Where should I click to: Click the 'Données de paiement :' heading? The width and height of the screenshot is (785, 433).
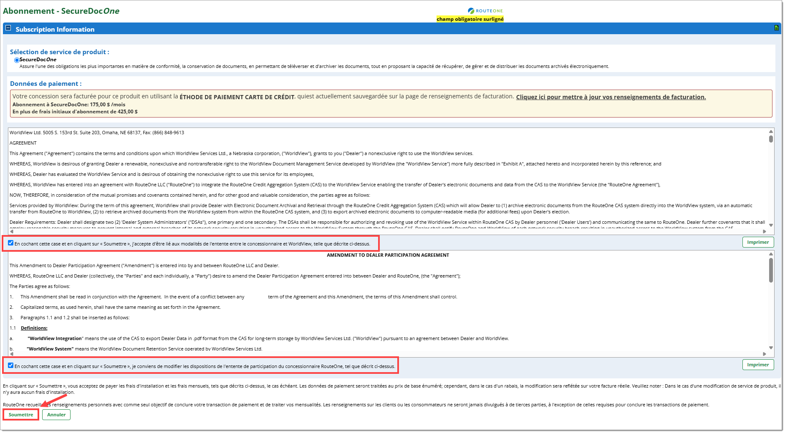click(46, 84)
